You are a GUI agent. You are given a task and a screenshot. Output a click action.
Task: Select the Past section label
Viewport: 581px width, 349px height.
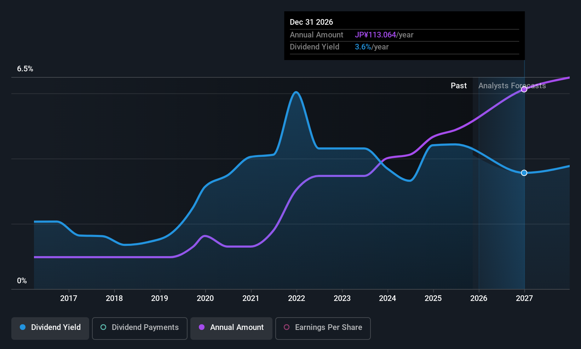coord(459,86)
